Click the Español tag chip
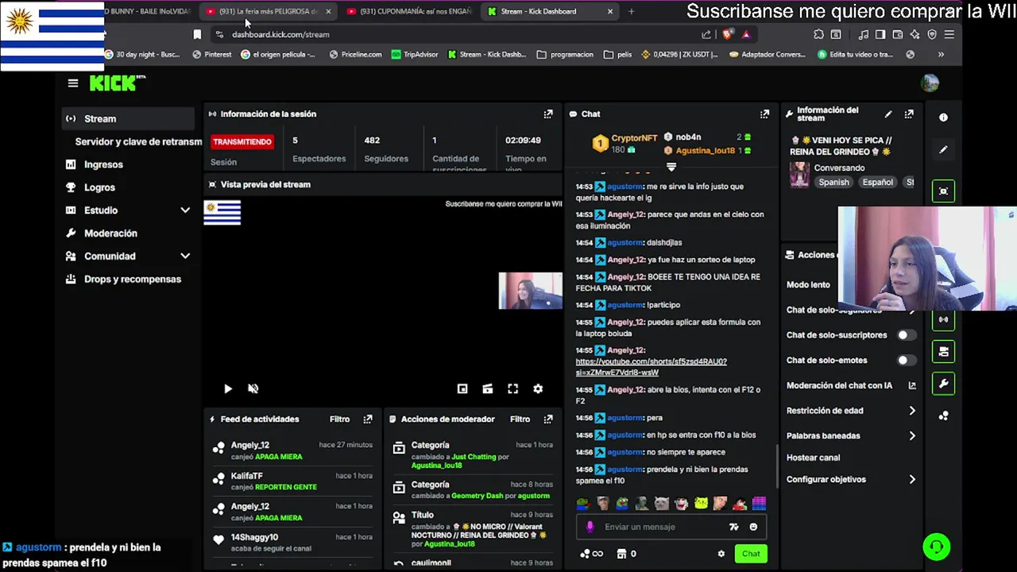Viewport: 1017px width, 572px height. pos(878,182)
